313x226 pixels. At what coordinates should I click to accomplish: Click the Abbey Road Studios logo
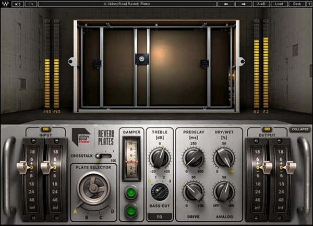pyautogui.click(x=81, y=137)
